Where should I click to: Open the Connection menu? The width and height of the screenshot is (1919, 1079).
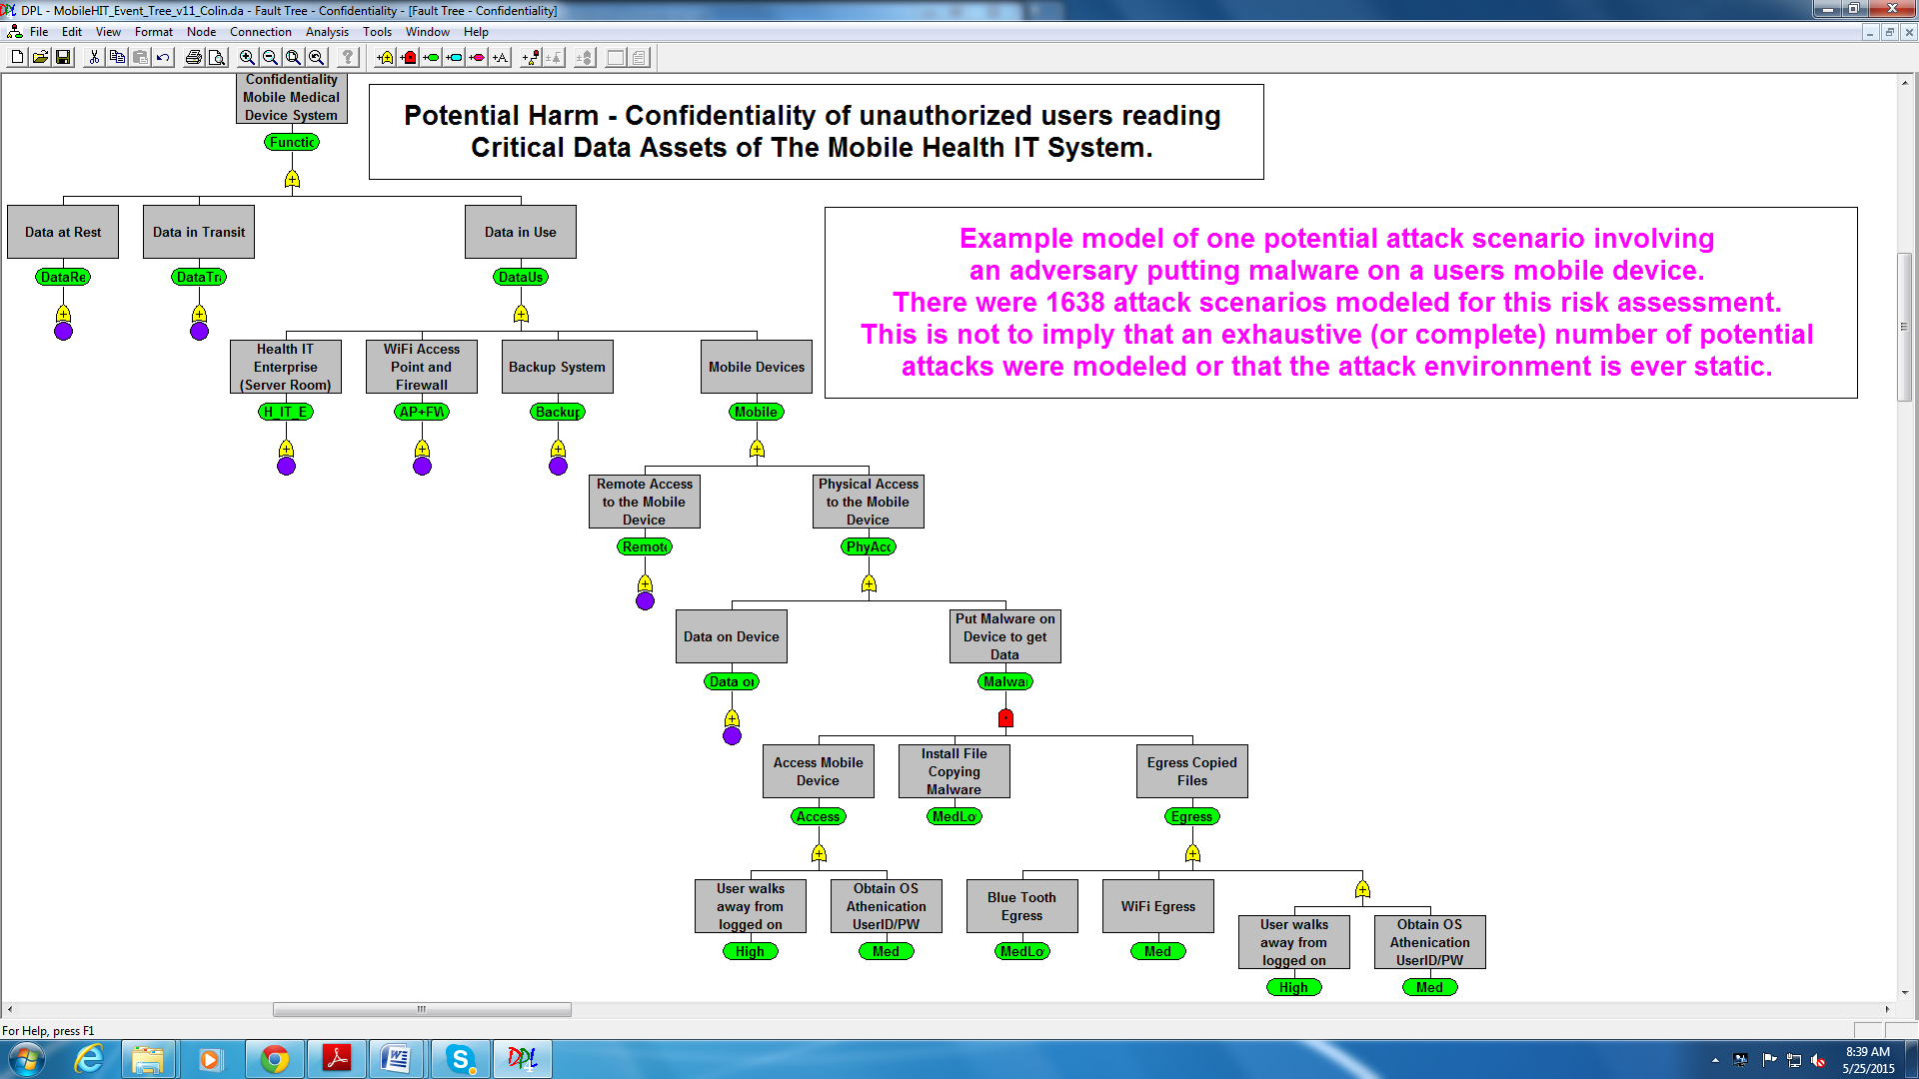(x=260, y=32)
